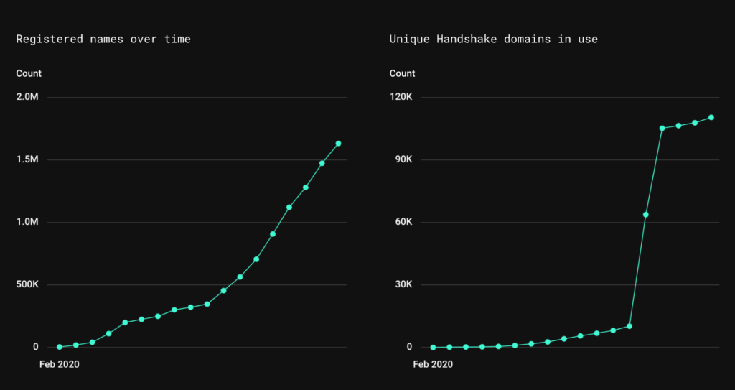Click the 'Unique Handshake domains in use' title
Image resolution: width=735 pixels, height=390 pixels.
[494, 39]
